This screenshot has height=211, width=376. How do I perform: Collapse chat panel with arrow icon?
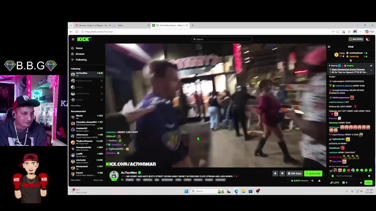(329, 47)
